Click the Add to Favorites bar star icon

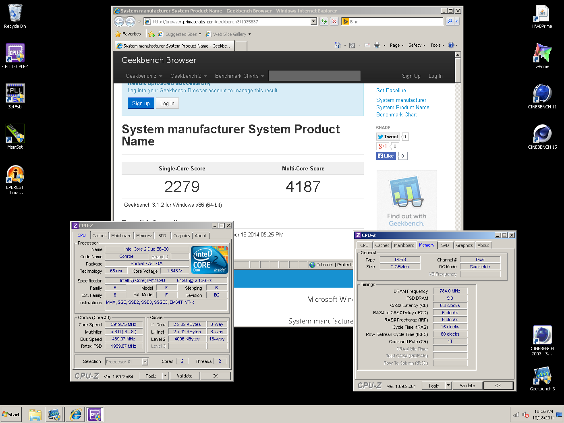151,34
